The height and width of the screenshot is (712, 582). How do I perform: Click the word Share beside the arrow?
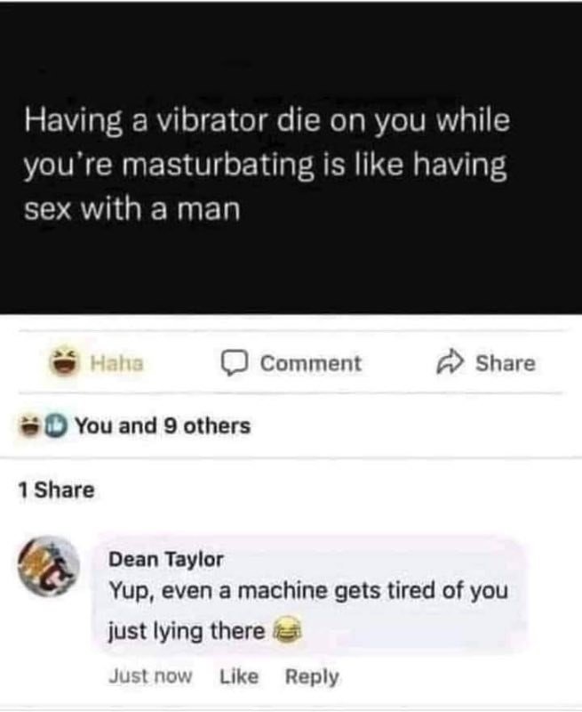click(506, 364)
